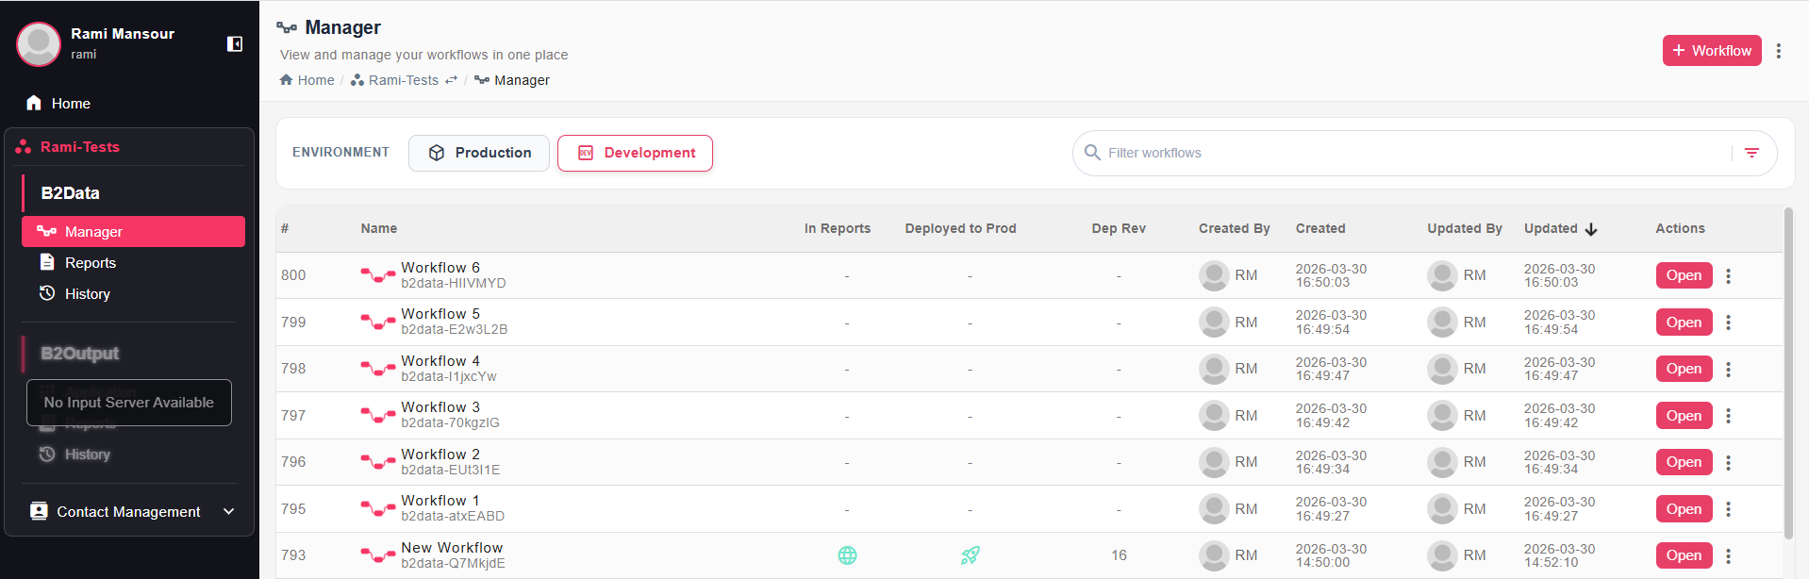The height and width of the screenshot is (579, 1809).
Task: Create a new workflow with the + Workflow button
Action: click(1711, 51)
